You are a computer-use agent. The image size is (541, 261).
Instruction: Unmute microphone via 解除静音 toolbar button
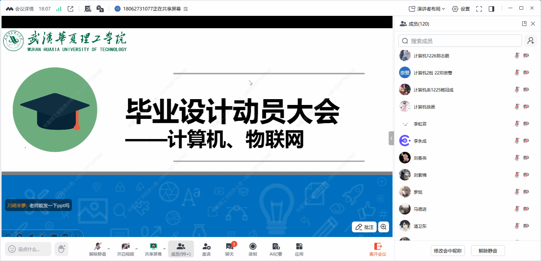point(98,249)
